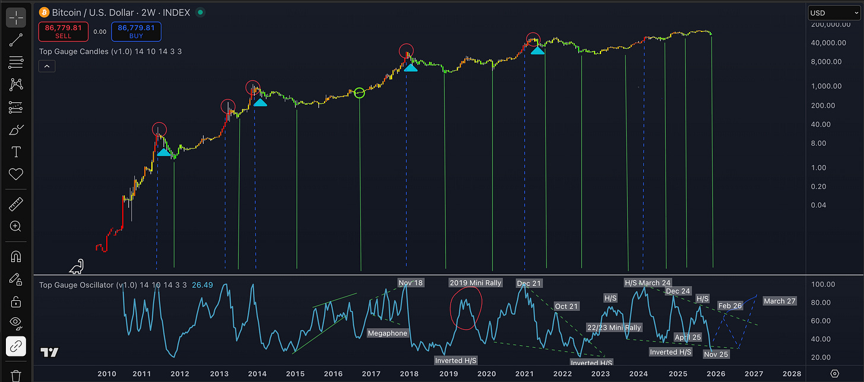Select the Top Gauge Oscillator indicator label
The width and height of the screenshot is (864, 382).
click(x=112, y=285)
